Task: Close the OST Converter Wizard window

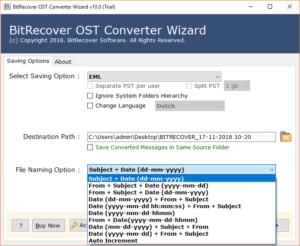Action: tap(290, 7)
